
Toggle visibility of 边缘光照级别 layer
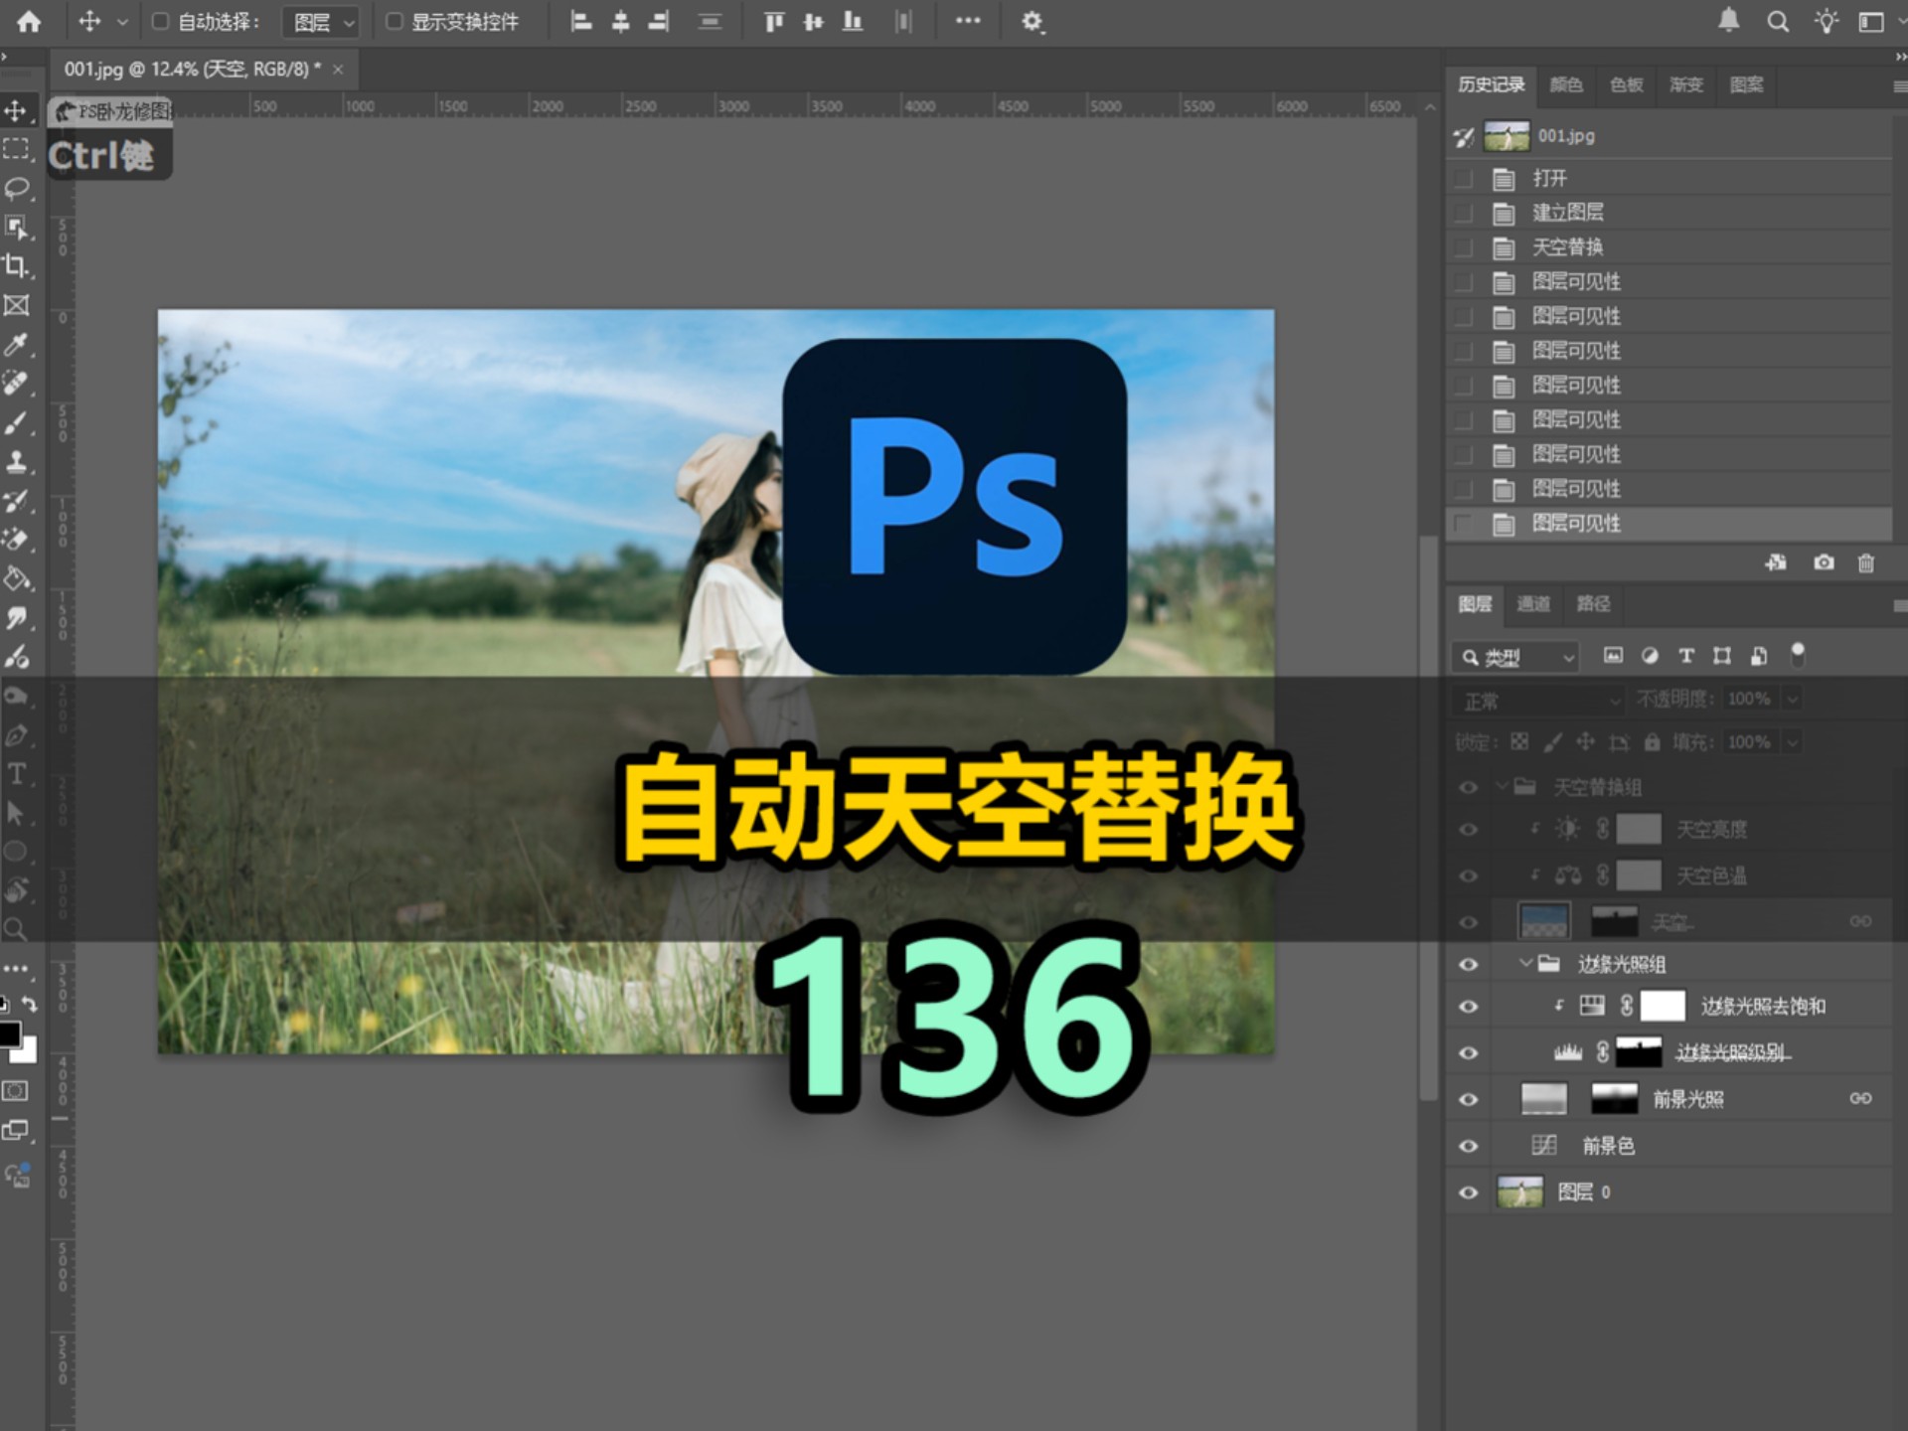pos(1468,1052)
